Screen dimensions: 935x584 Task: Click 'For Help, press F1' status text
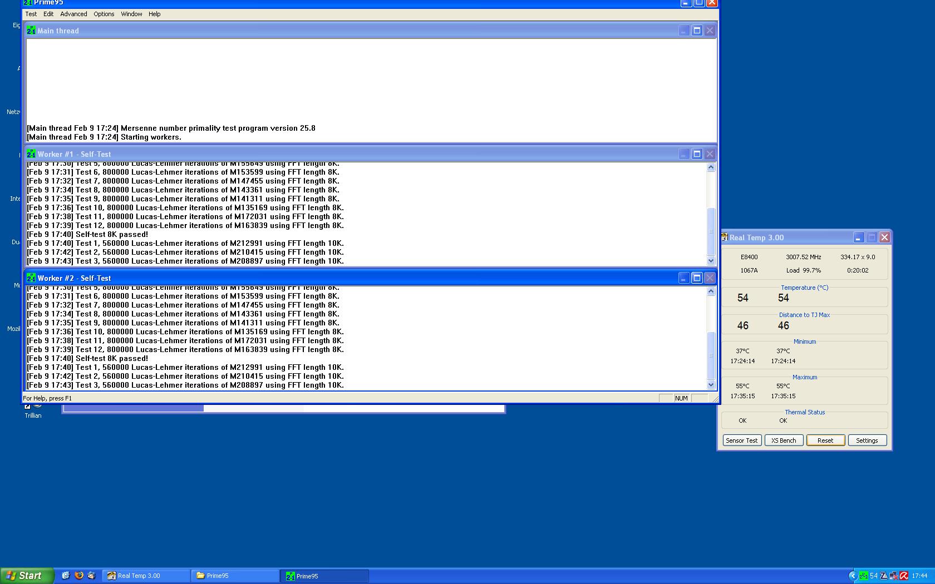[47, 398]
